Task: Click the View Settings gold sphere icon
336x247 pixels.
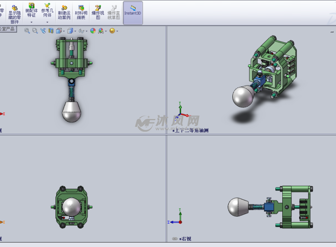Action: click(x=112, y=31)
